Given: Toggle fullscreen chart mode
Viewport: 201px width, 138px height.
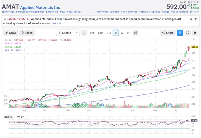Looking at the screenshot, I should [x=187, y=33].
